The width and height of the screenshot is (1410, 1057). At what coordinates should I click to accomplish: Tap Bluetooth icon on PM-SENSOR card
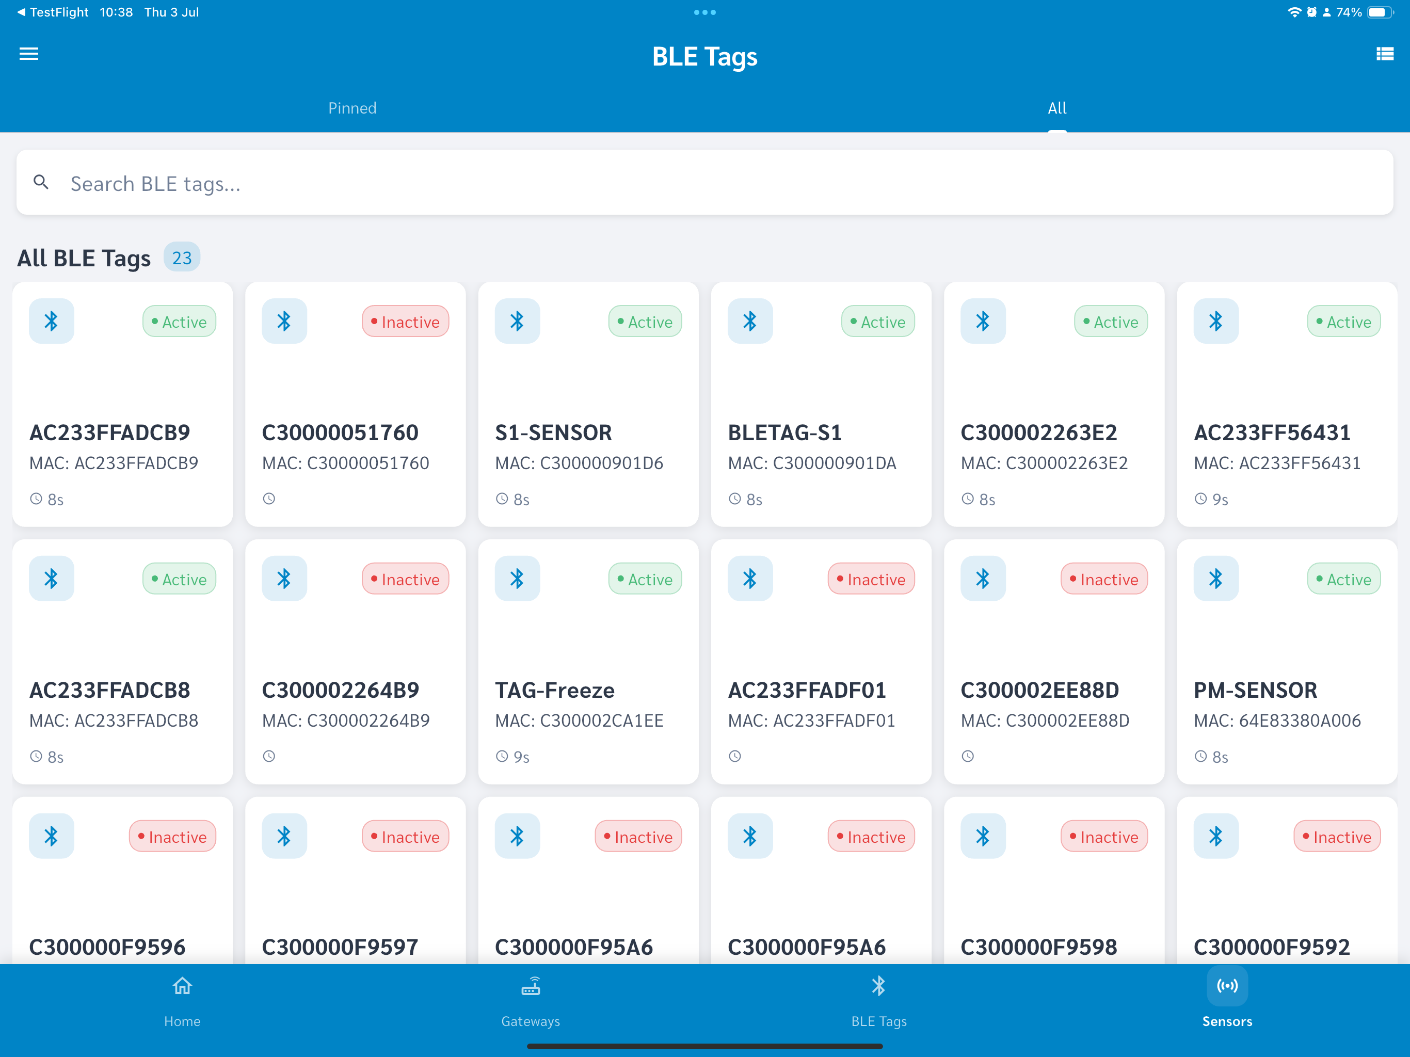pos(1216,579)
